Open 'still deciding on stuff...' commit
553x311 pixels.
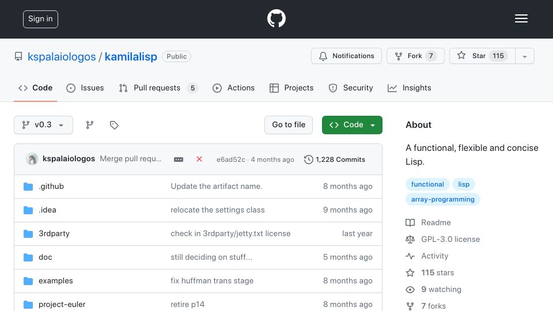tap(211, 257)
